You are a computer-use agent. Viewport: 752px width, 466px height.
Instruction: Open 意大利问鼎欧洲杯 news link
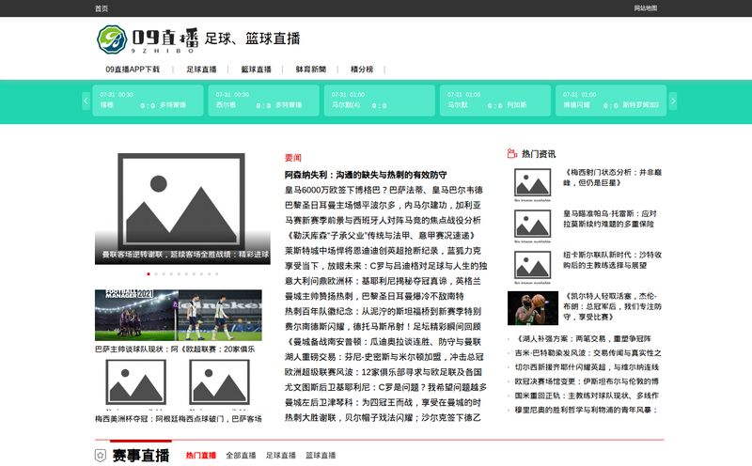(383, 281)
